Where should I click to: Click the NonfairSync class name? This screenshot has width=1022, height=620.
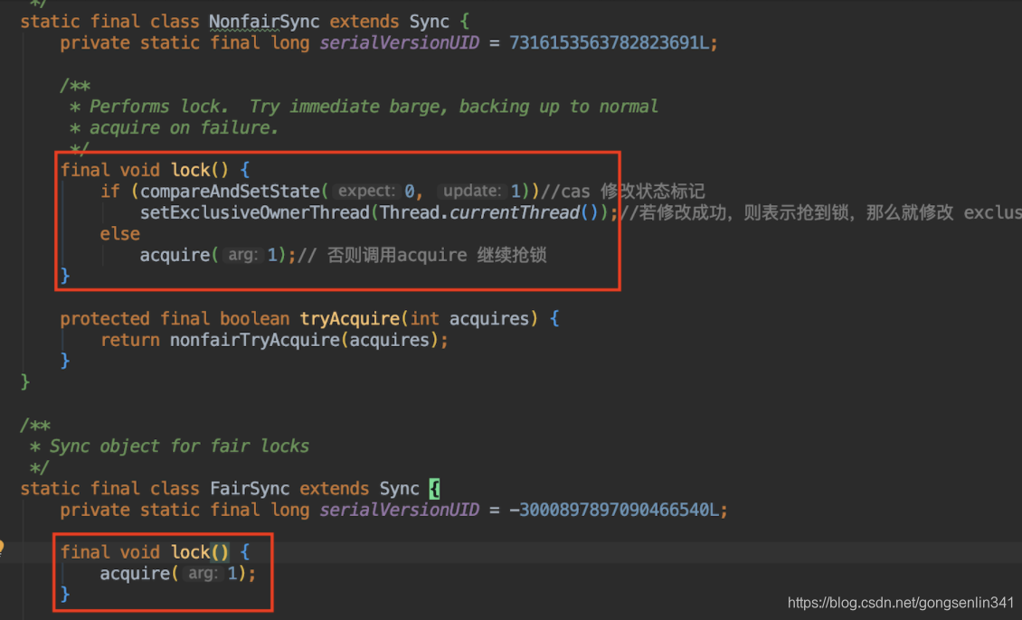click(264, 22)
